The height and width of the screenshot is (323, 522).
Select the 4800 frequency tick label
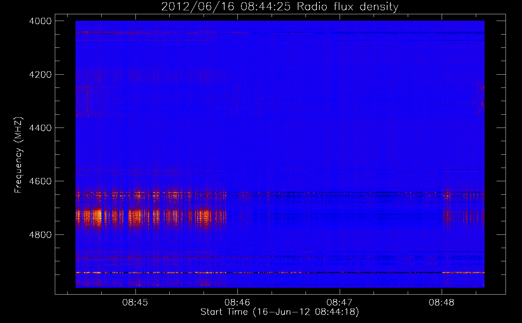point(40,234)
